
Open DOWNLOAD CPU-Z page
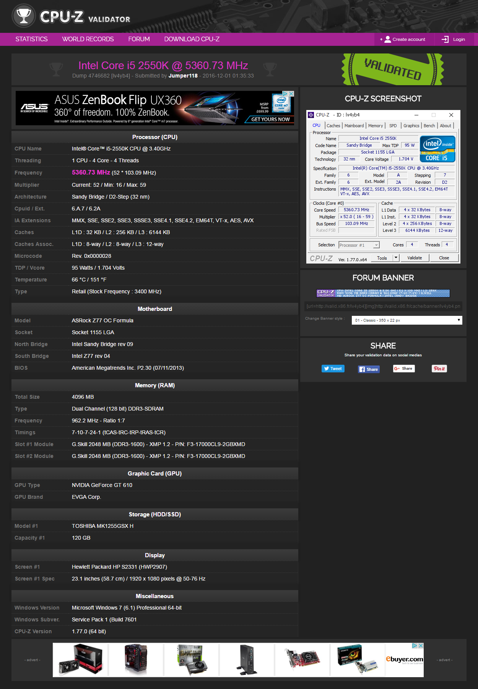[x=192, y=39]
